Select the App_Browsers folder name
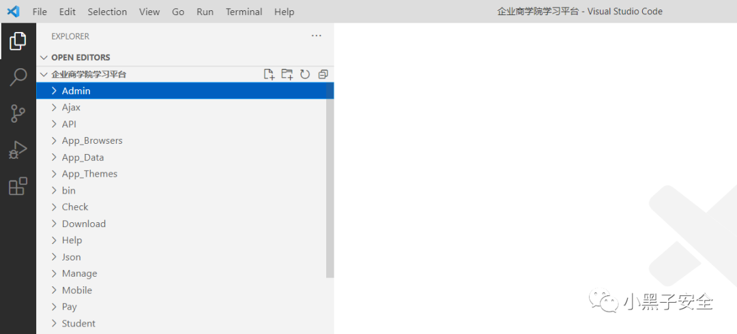Screen dimensions: 737x334 click(92, 140)
